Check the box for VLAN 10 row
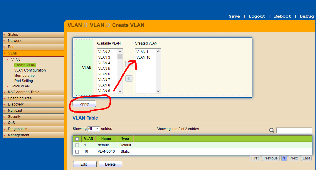Screen dimensions: 316x170 [77, 152]
